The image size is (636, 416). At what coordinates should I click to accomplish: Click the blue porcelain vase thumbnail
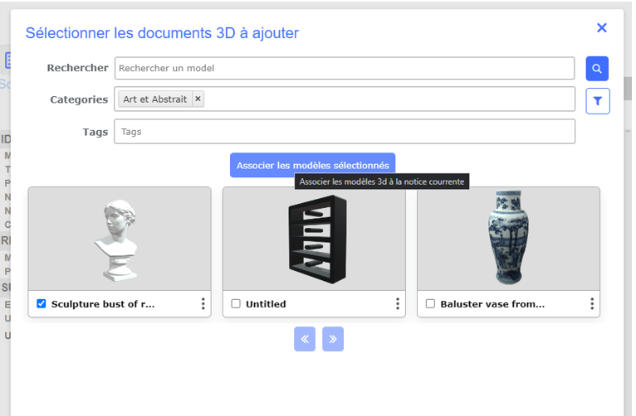(508, 238)
